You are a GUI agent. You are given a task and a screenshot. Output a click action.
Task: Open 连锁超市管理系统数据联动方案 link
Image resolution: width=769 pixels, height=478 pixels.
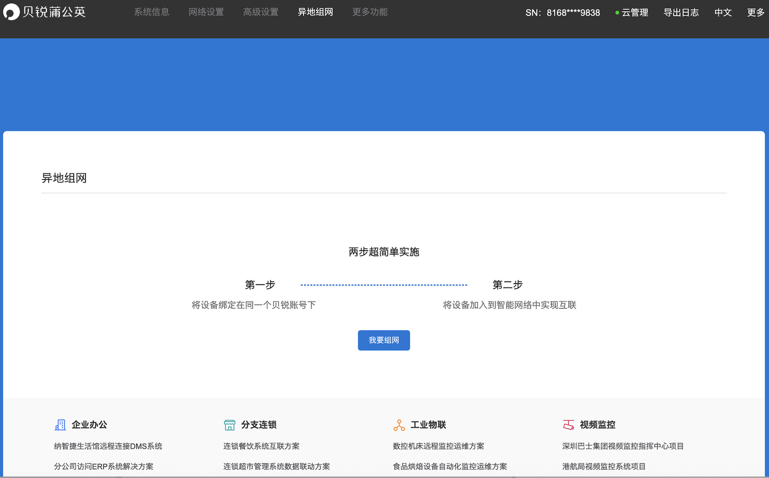coord(277,466)
